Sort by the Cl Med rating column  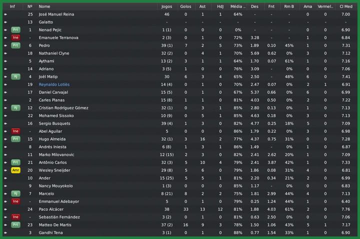click(345, 7)
